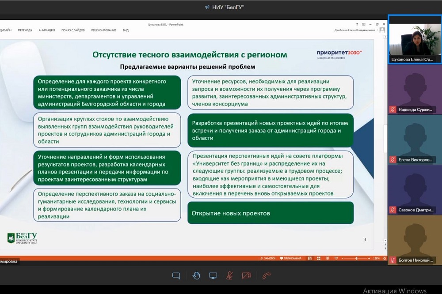Click the Примечания comments button
The width and height of the screenshot is (442, 294).
click(290, 258)
